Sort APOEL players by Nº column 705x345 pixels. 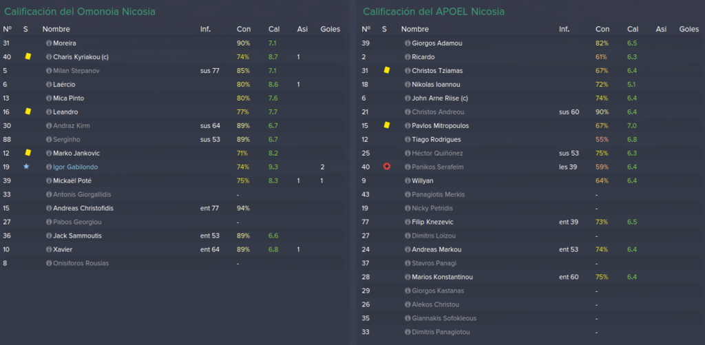[366, 29]
